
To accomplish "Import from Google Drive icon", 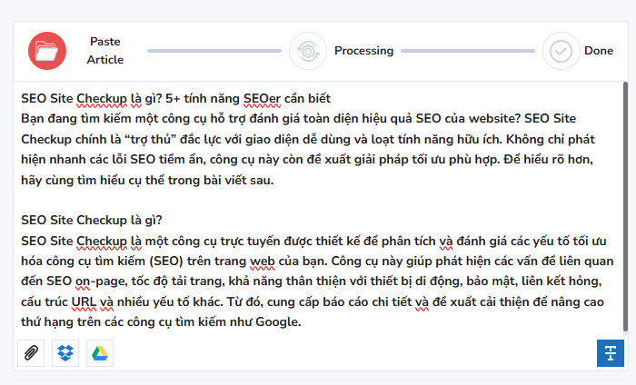I will click(x=100, y=353).
